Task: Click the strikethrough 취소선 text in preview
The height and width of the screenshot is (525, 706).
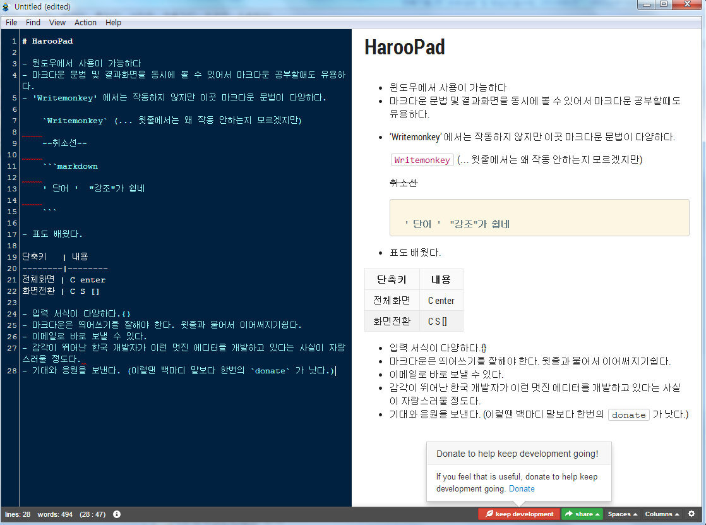Action: 404,183
